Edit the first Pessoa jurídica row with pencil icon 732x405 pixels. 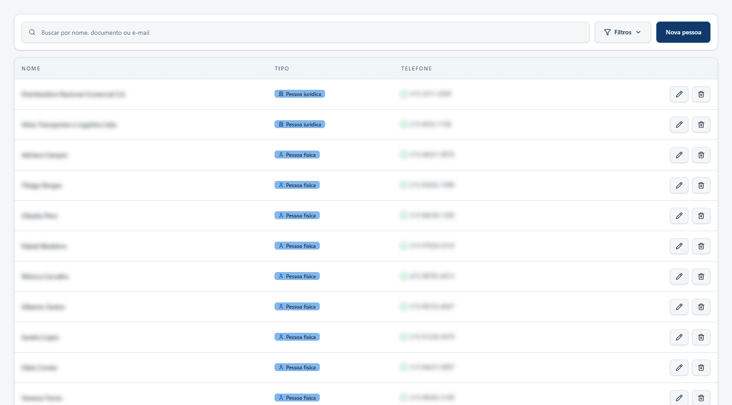[679, 94]
